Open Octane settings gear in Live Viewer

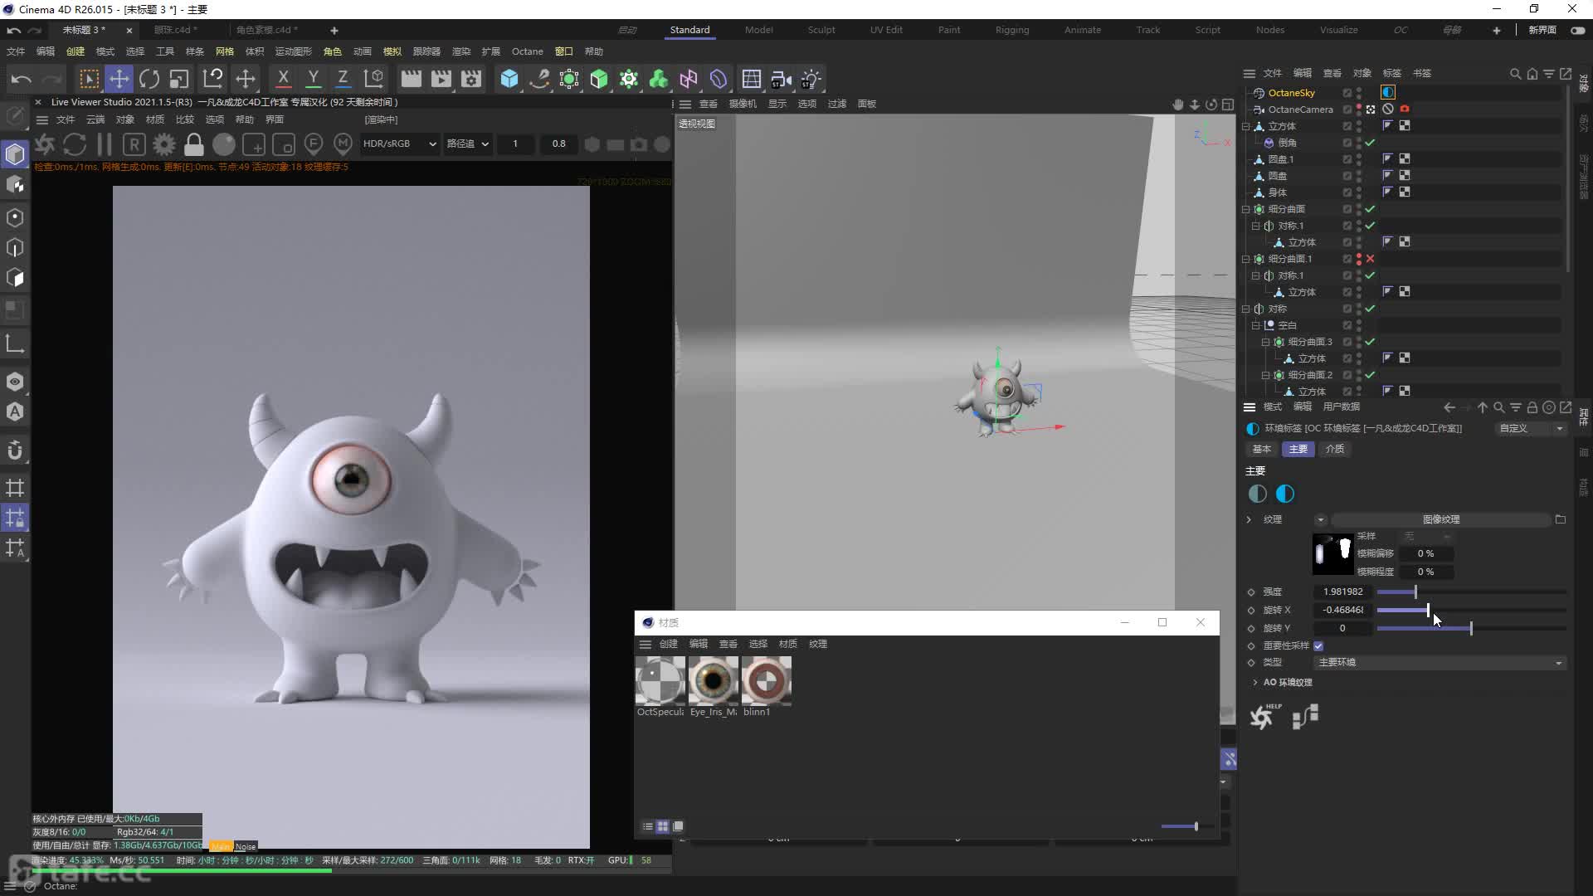coord(164,144)
